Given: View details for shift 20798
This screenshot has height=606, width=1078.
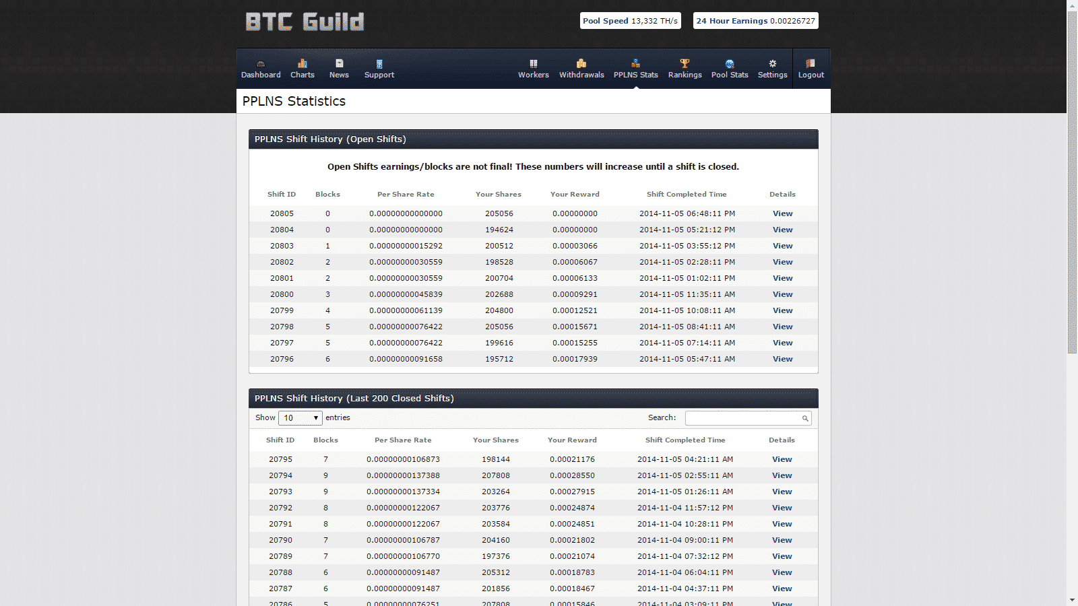Looking at the screenshot, I should 782,327.
